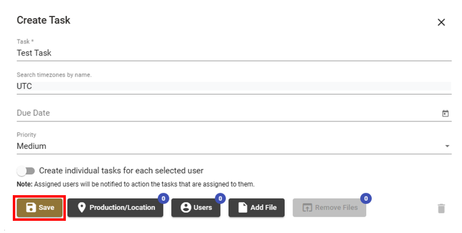This screenshot has width=462, height=233.
Task: Click the Save button text
Action: pos(46,207)
